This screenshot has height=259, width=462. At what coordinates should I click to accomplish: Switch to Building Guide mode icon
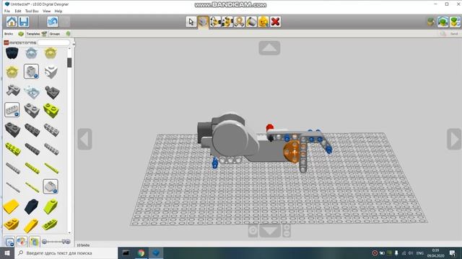click(456, 22)
